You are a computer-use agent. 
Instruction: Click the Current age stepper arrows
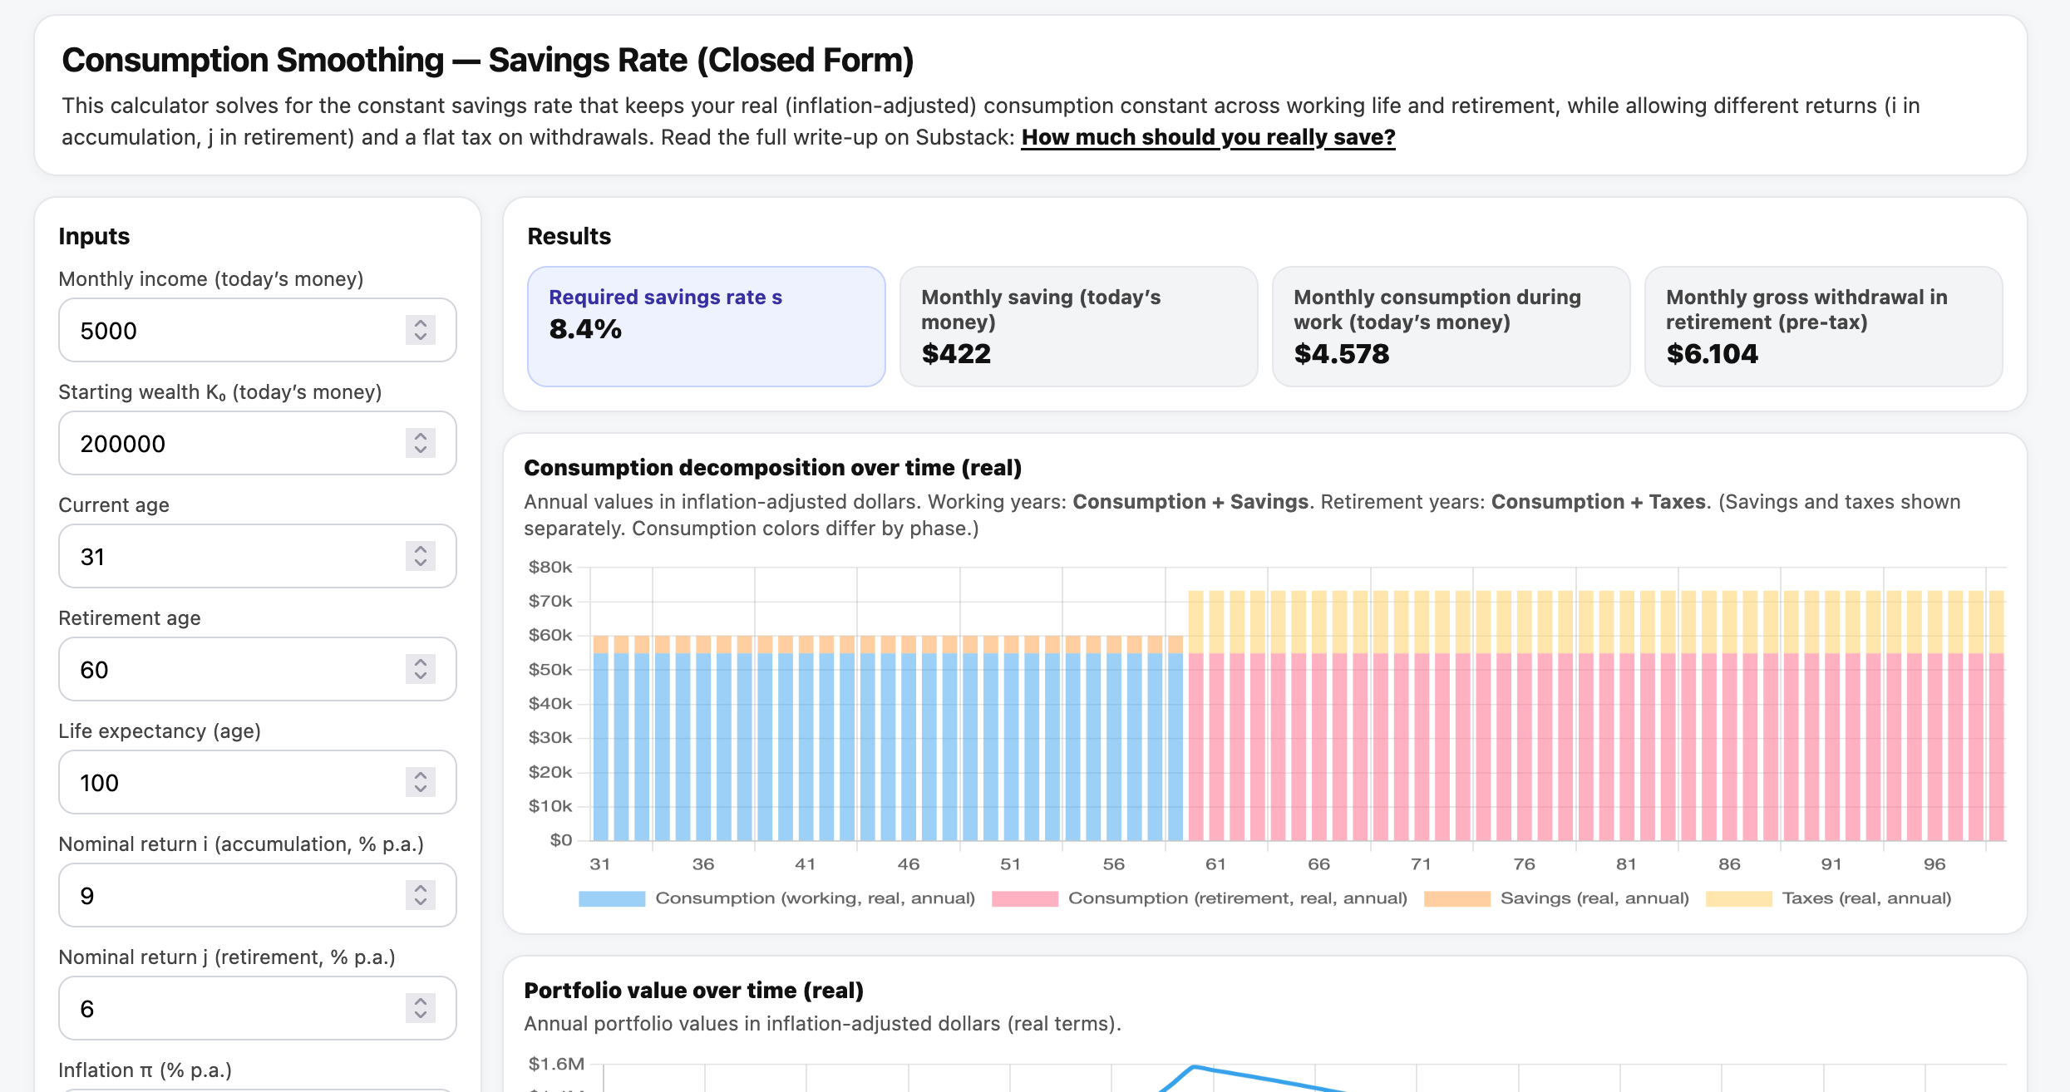point(421,556)
